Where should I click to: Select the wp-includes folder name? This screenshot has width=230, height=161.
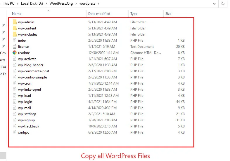point(27,34)
